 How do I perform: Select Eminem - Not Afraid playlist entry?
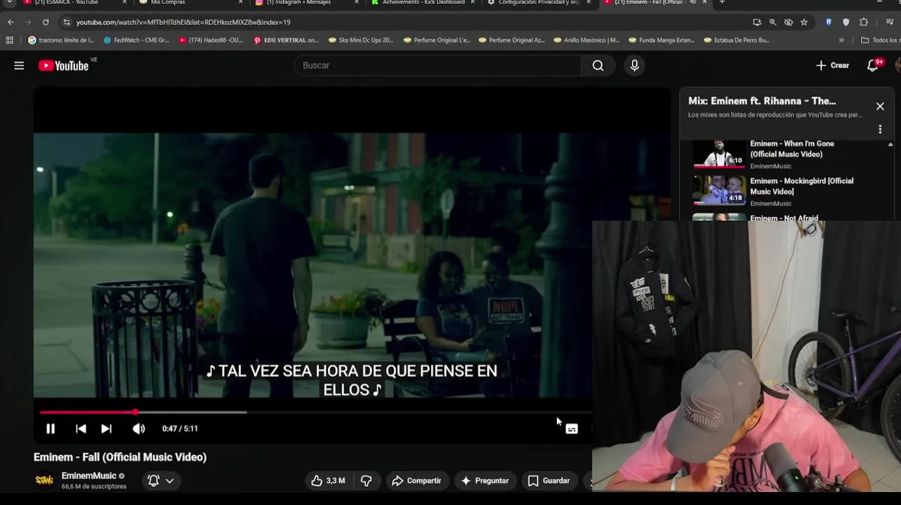tap(784, 217)
